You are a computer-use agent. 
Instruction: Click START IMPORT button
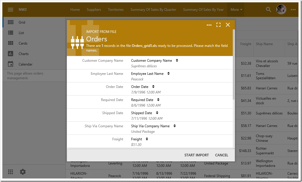click(x=197, y=155)
